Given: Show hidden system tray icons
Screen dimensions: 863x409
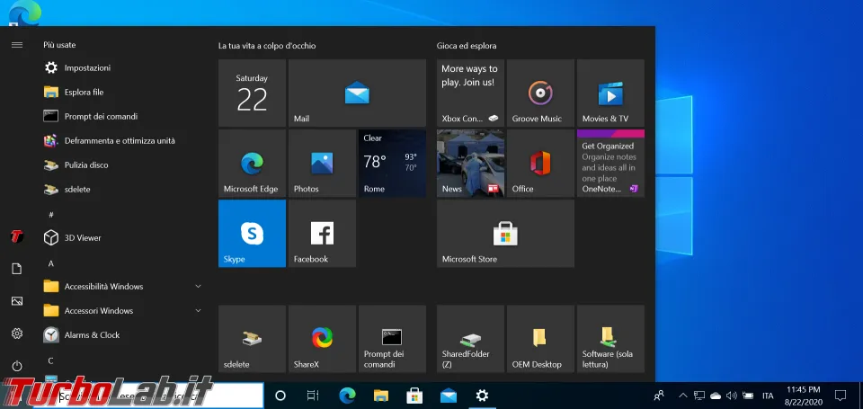Looking at the screenshot, I should [x=682, y=396].
